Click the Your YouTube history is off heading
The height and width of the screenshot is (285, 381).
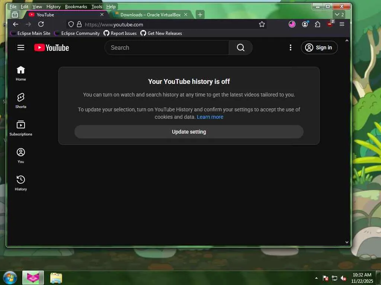pyautogui.click(x=189, y=81)
